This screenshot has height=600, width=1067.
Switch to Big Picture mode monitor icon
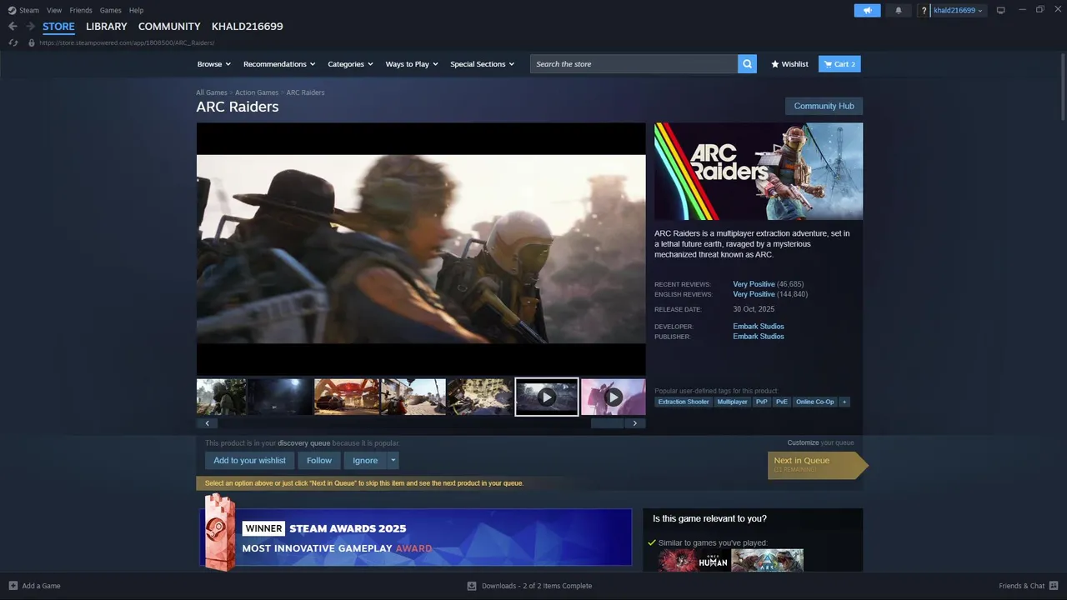(x=1001, y=10)
